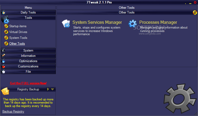Click the Virtual Drives yellow icon

pyautogui.click(x=6, y=32)
